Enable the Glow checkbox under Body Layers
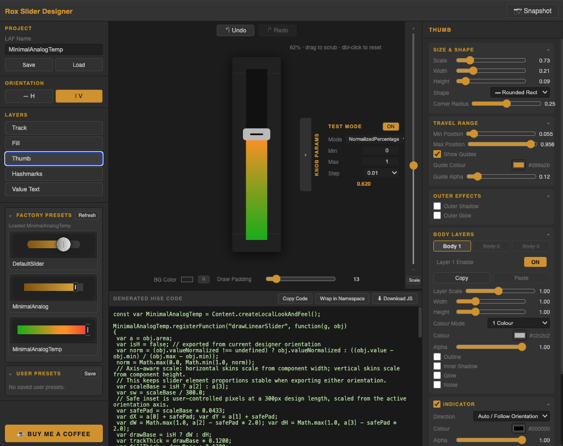Viewport: 563px width, 446px height. click(x=437, y=375)
